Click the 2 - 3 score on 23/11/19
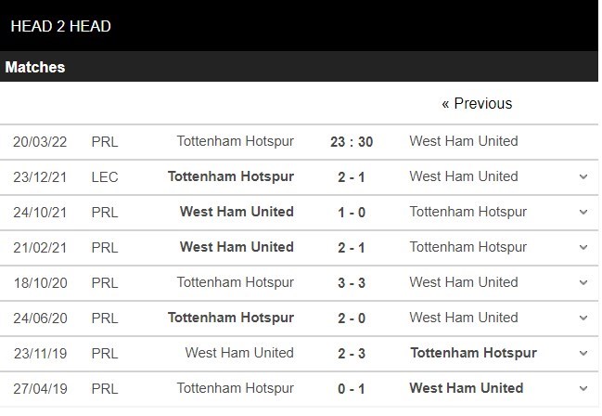This screenshot has height=416, width=602. tap(352, 354)
